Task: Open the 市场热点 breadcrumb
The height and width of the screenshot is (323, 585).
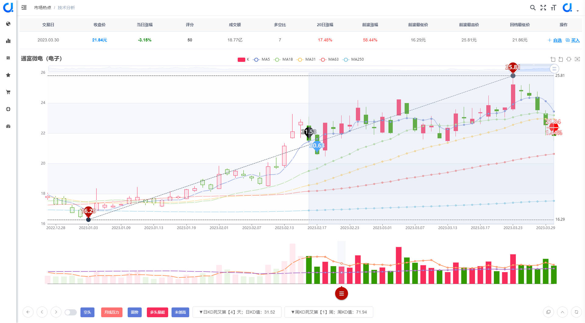Action: [x=43, y=8]
